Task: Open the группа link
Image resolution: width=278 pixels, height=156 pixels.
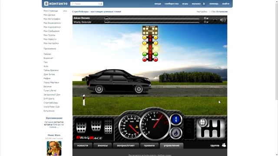Action: (215, 146)
